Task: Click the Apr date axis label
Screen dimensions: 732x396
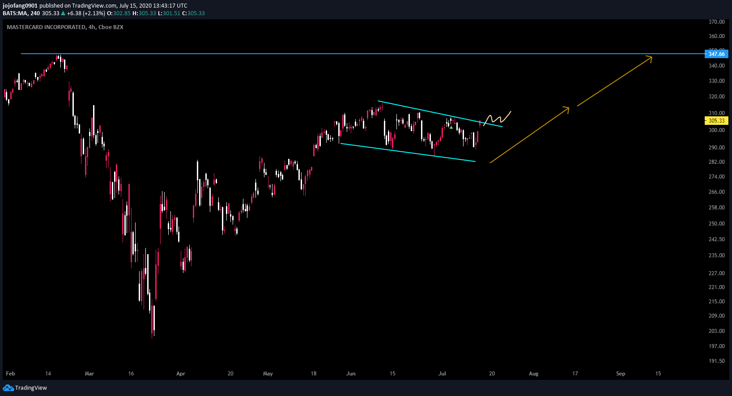Action: pos(181,373)
